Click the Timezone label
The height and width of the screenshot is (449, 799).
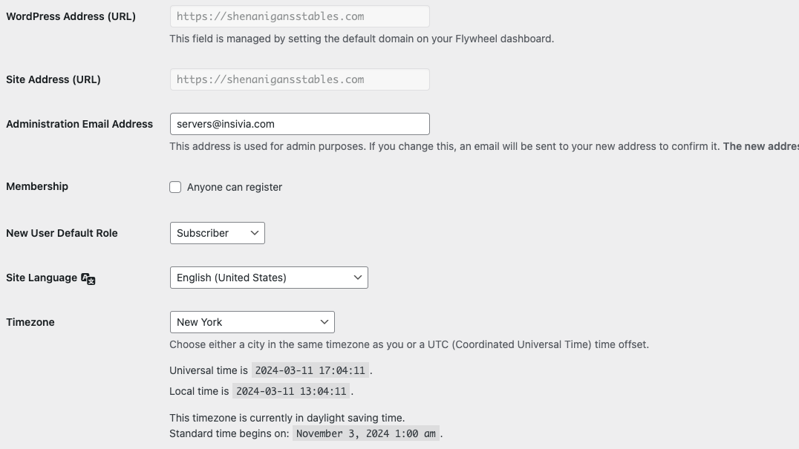click(30, 322)
